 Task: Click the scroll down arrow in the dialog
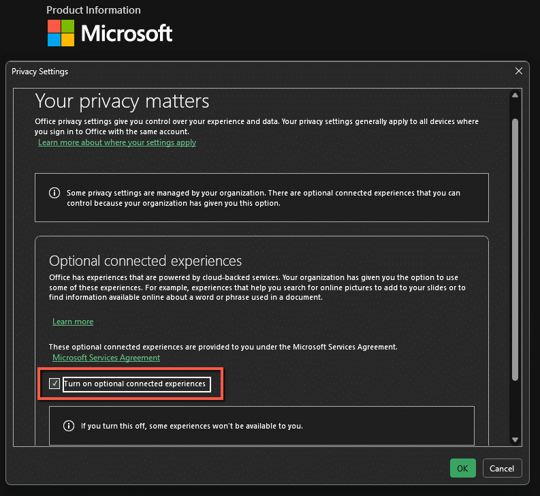515,439
